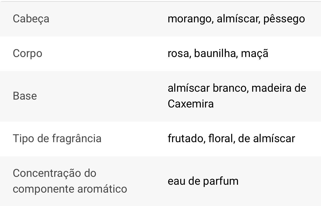This screenshot has width=321, height=206.
Task: Select the pêssego note
Action: 284,19
